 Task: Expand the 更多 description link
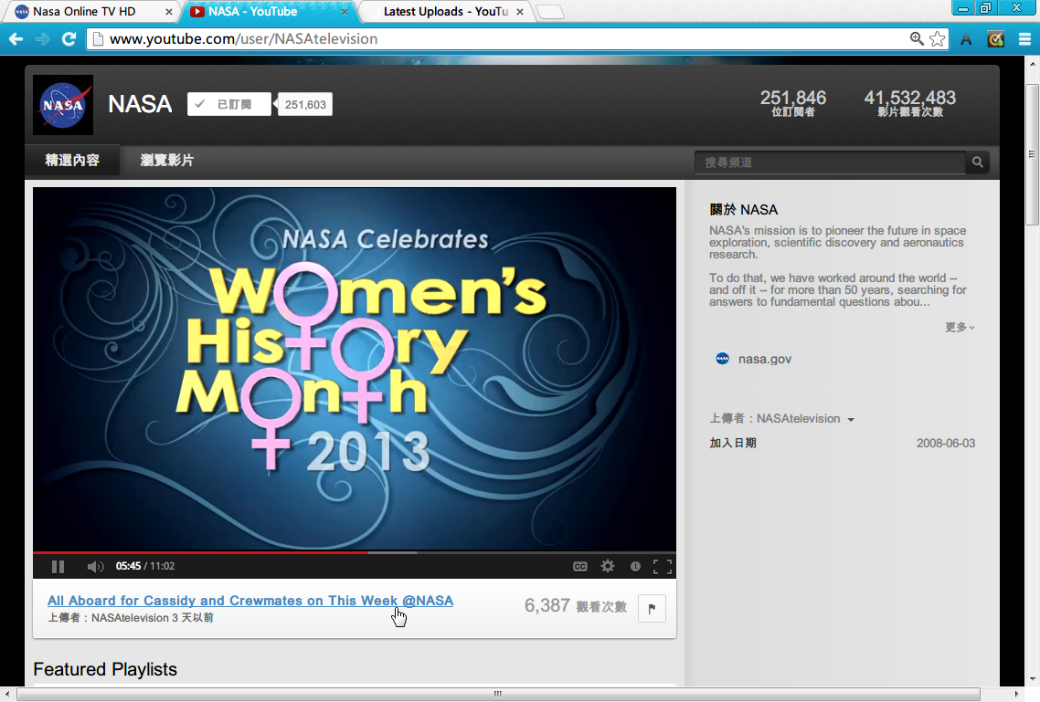pos(959,327)
